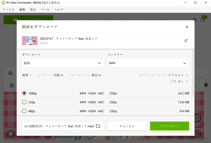Viewport: 211px width, 143px height.
Task: Click the DECO*27 video thumbnail
Action: [30, 41]
